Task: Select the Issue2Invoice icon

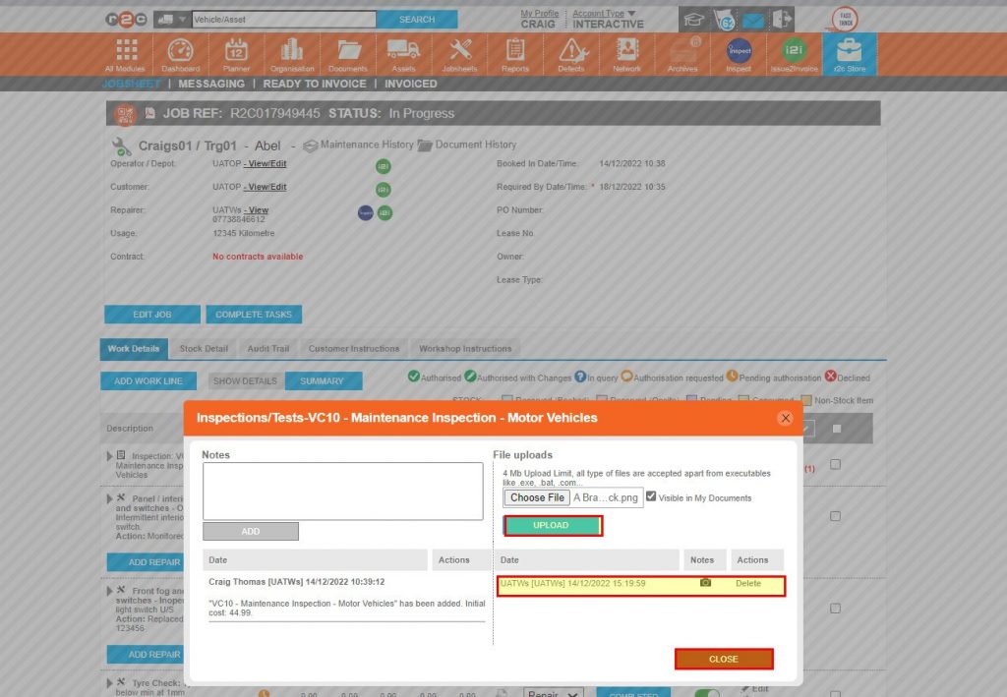Action: (x=795, y=49)
